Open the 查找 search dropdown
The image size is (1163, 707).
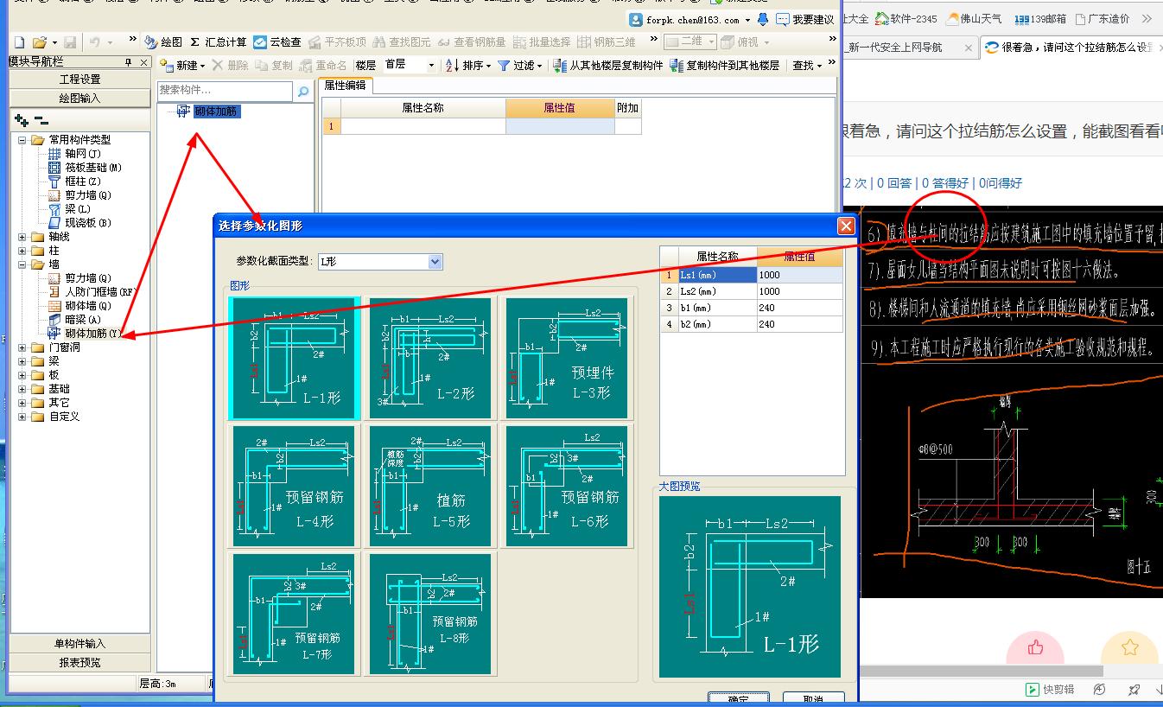[808, 65]
